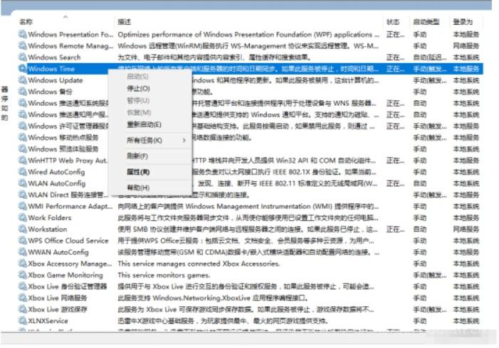Screen dimensions: 499x348
Task: Click the gear icon next to Windows Search
Action: (22, 57)
